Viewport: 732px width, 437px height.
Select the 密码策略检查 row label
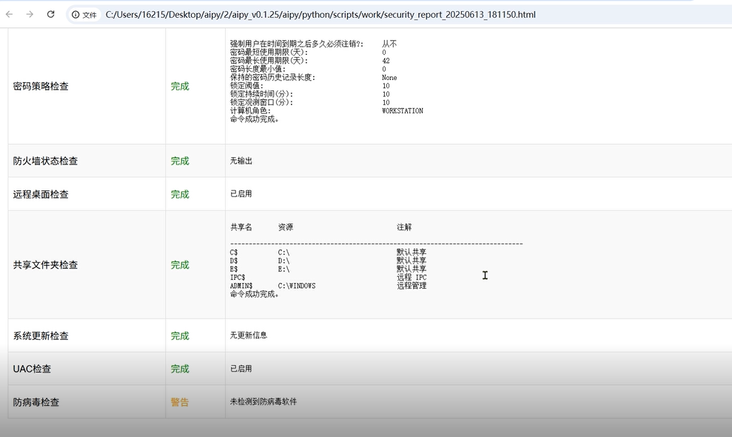(x=41, y=87)
